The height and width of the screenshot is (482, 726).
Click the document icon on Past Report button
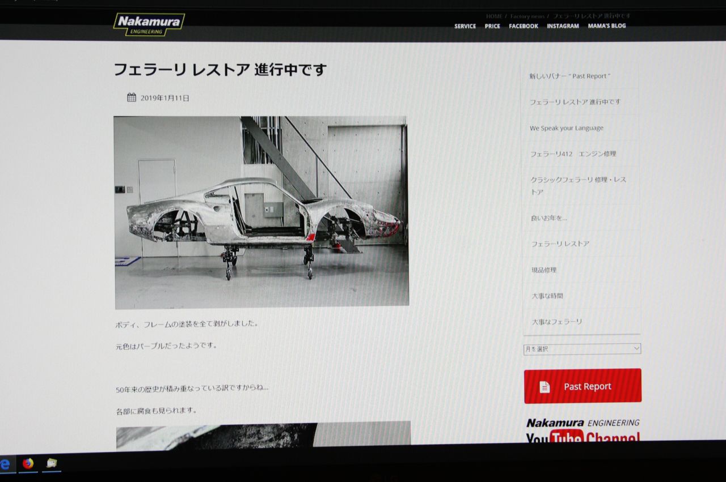tap(544, 387)
